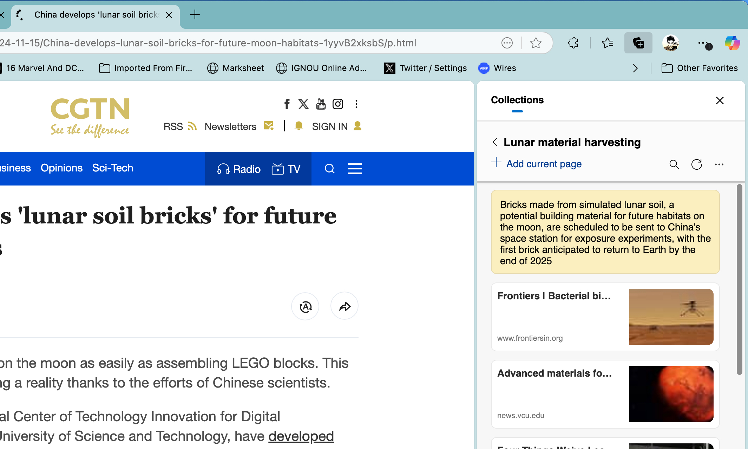The width and height of the screenshot is (748, 449).
Task: Open the Frontiers Bacterial article thumbnail
Action: [671, 317]
